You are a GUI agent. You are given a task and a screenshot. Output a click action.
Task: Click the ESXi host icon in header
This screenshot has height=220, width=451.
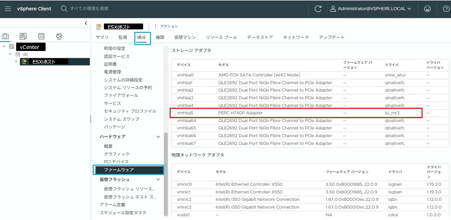tap(99, 26)
